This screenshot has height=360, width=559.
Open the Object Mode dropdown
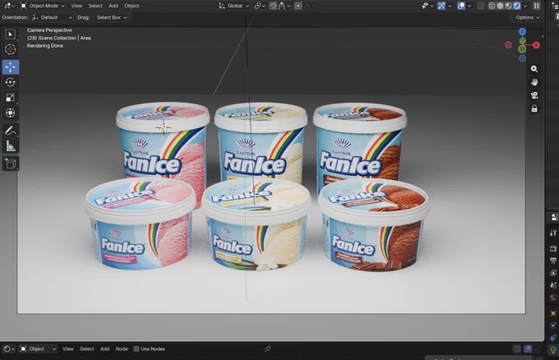[x=42, y=6]
